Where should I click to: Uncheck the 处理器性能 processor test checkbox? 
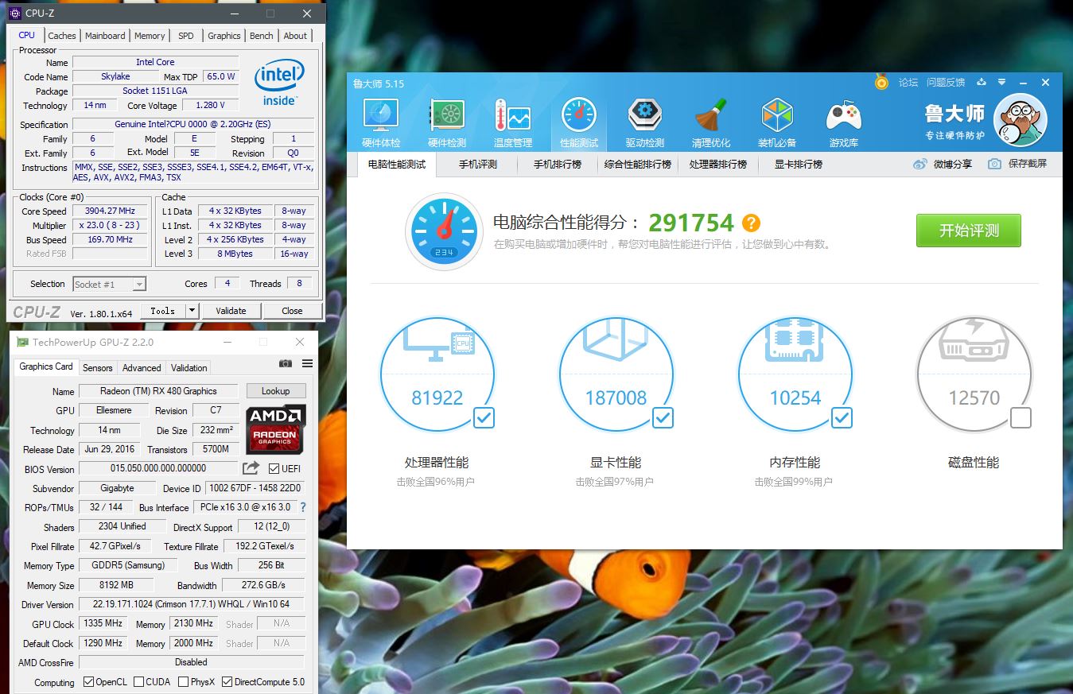[x=484, y=417]
